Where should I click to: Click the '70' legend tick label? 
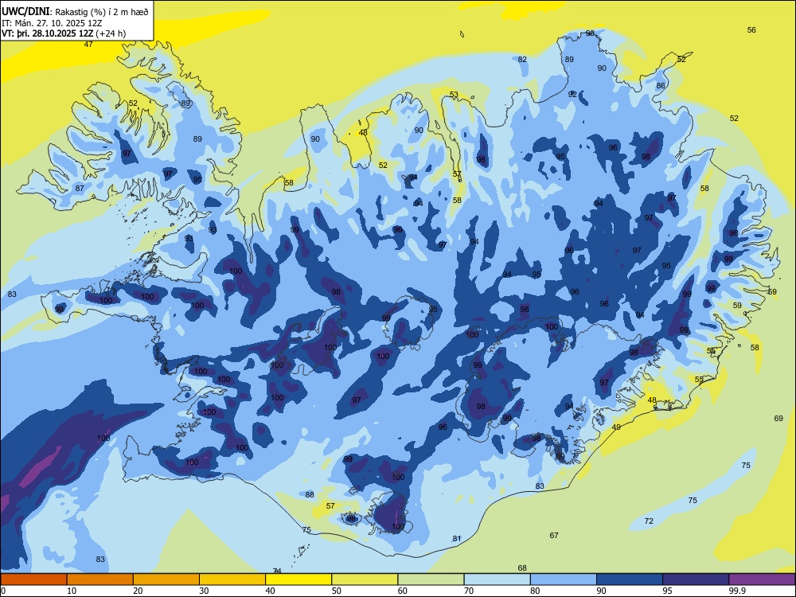pos(469,591)
